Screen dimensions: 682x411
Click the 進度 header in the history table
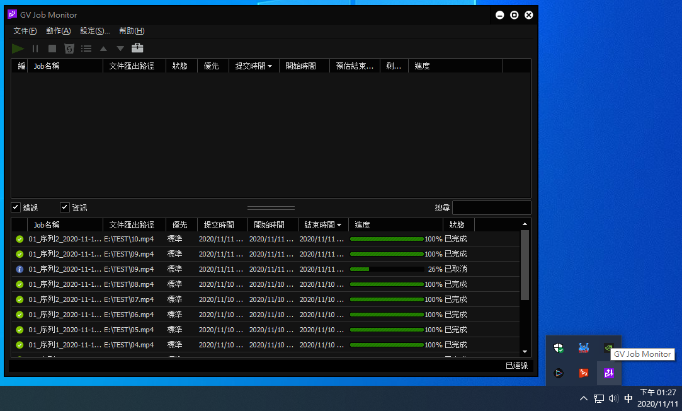[396, 225]
